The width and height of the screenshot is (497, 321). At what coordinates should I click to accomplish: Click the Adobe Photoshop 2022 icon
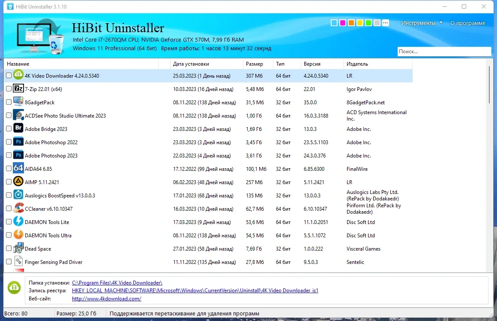[x=18, y=142]
